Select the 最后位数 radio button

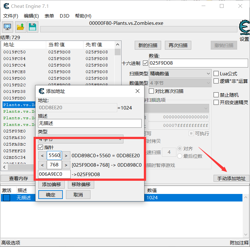point(180,156)
